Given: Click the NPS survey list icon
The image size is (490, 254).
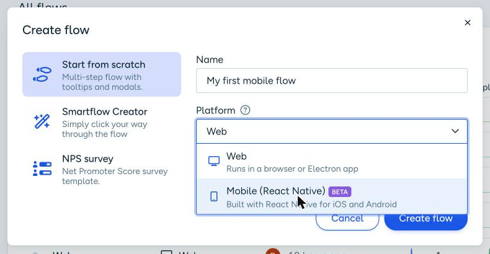Looking at the screenshot, I should 42,169.
